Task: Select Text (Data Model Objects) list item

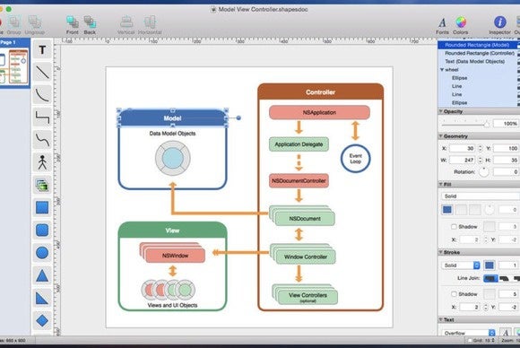Action: tap(474, 61)
